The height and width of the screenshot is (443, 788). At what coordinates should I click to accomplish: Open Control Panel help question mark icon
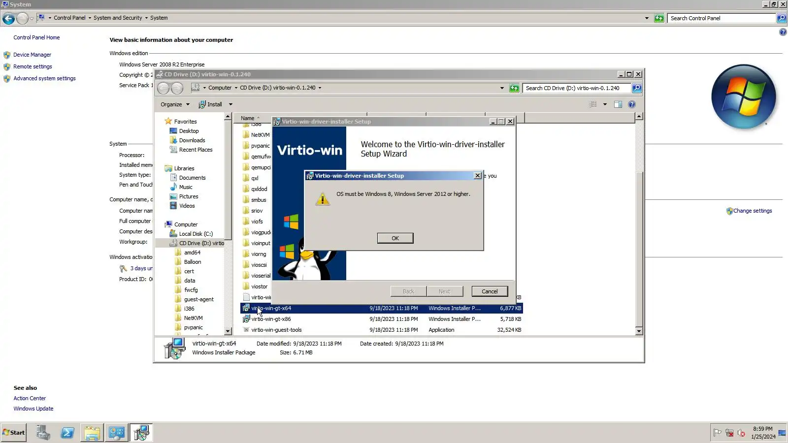[x=783, y=32]
